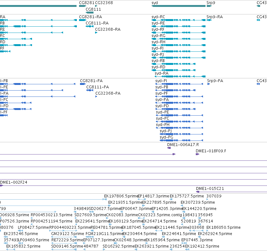Click the Srp9 gene label
This screenshot has width=267, height=251.
pos(211,3)
